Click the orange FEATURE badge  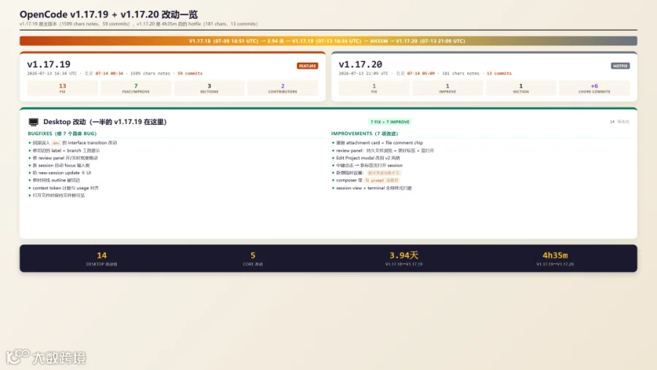307,66
